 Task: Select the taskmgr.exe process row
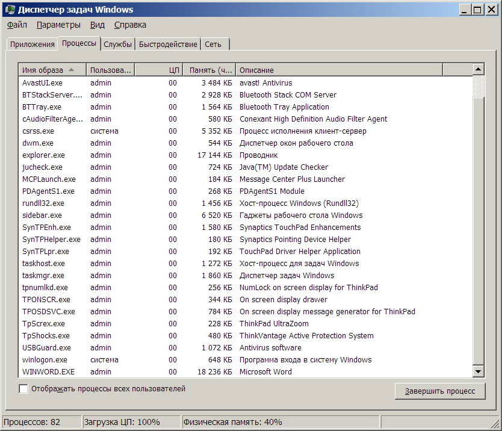coord(43,276)
